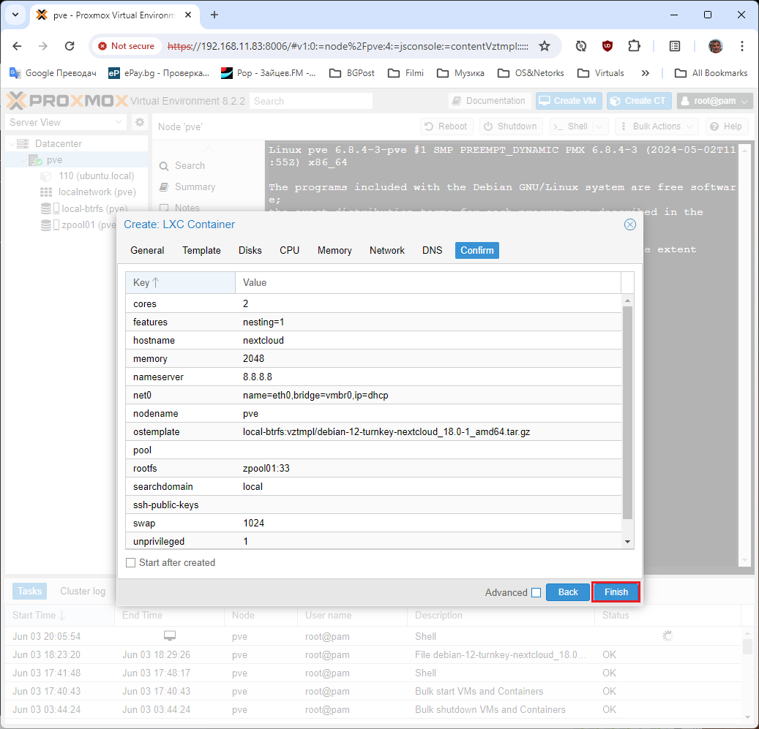
Task: Open the DNS tab
Action: [x=433, y=250]
